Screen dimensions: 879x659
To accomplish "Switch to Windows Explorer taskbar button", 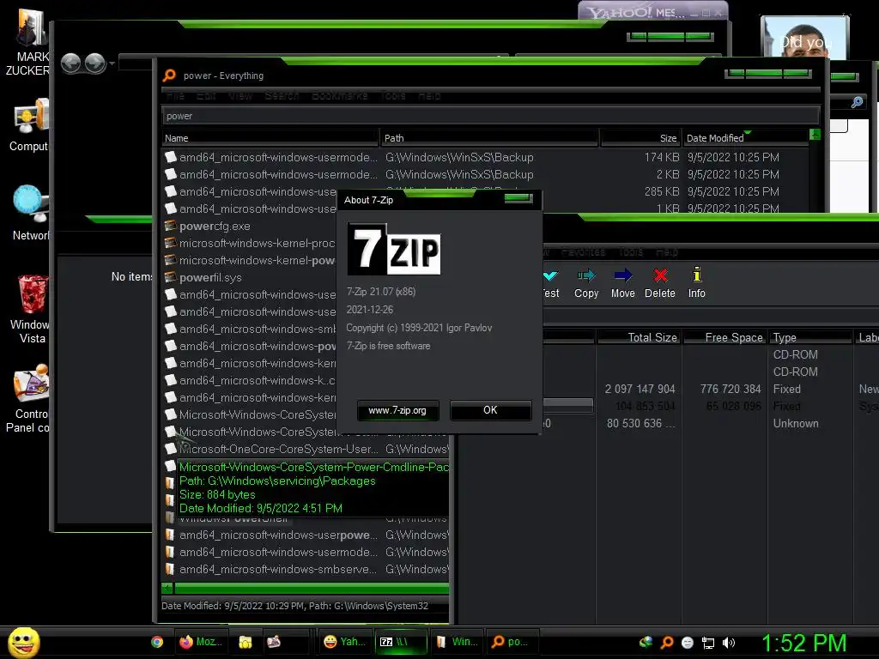I will (457, 642).
